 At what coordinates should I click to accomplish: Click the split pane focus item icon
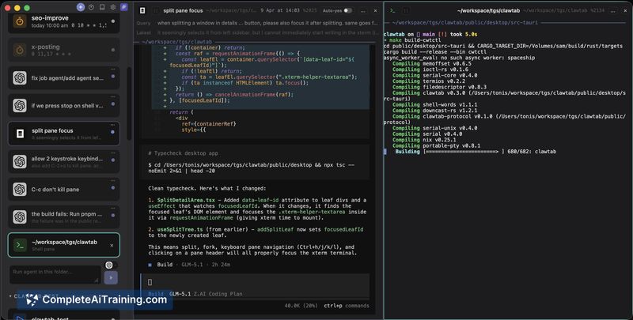[x=20, y=134]
